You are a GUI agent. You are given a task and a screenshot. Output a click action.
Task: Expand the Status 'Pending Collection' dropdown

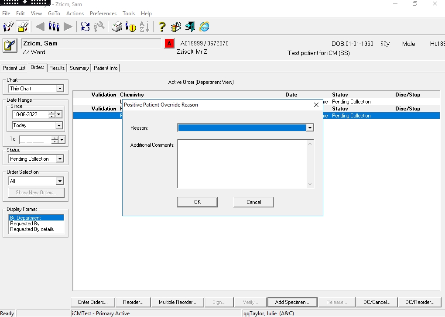point(60,159)
